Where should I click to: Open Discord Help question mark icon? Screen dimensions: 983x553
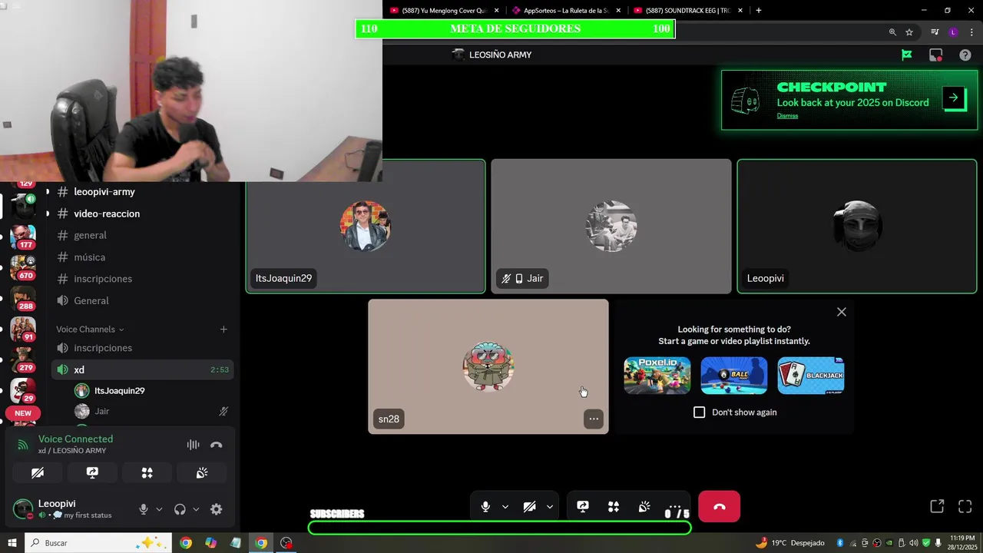[x=965, y=55]
